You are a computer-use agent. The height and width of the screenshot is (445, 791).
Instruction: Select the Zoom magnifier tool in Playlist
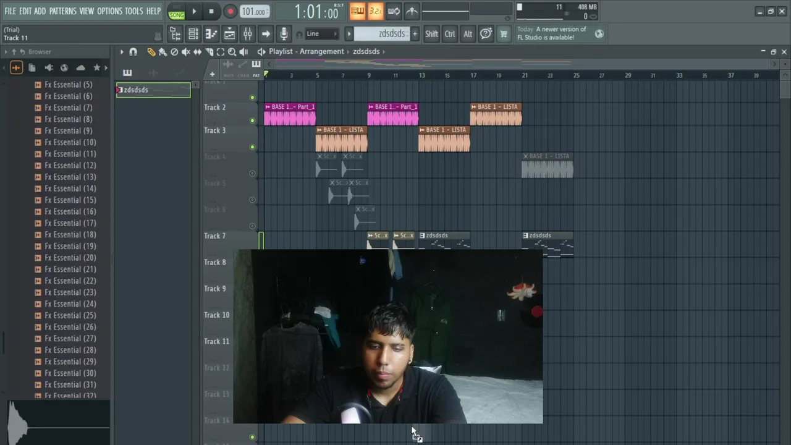click(x=232, y=52)
